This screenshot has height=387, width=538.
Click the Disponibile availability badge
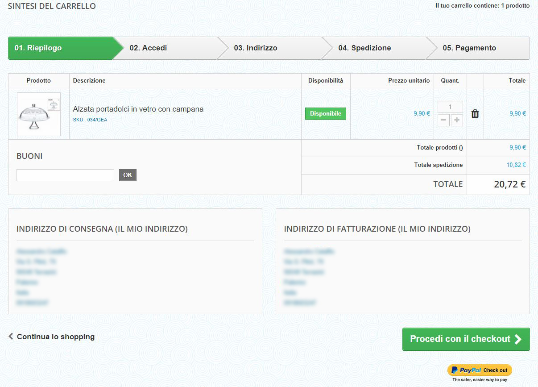click(x=326, y=114)
